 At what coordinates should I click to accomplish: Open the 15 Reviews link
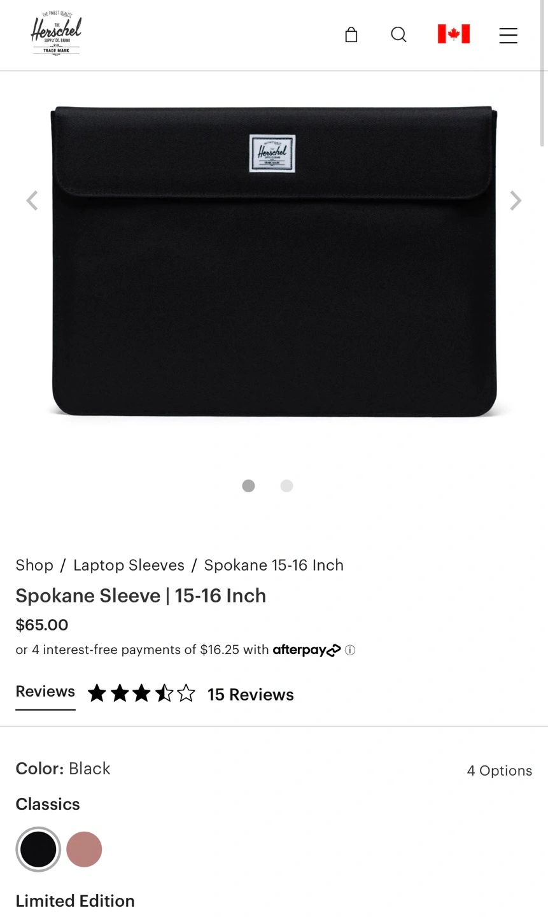pyautogui.click(x=251, y=695)
